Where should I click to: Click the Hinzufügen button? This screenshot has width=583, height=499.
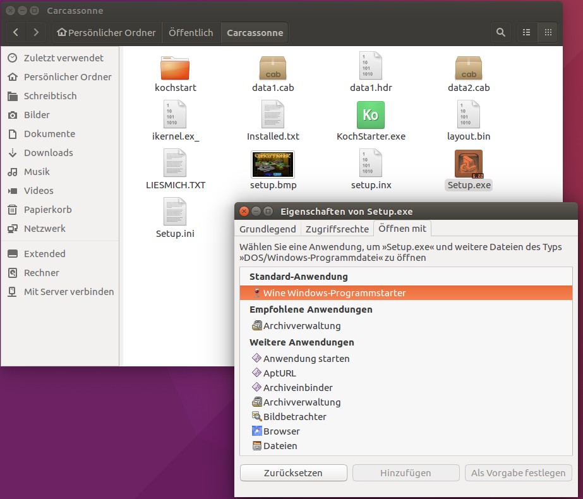tap(406, 472)
